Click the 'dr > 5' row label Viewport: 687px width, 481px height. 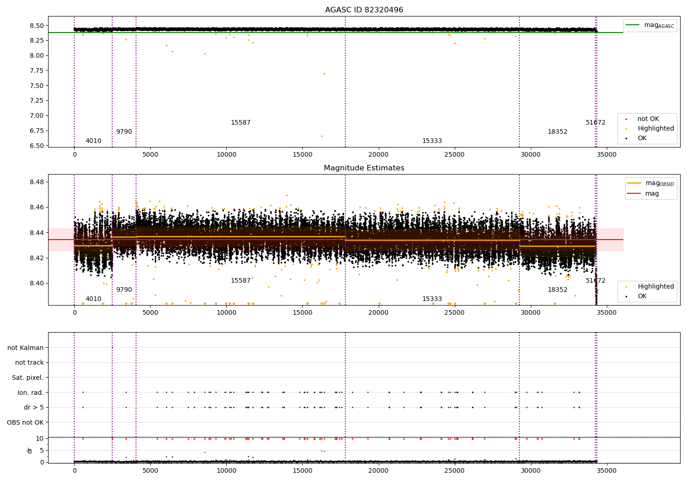[34, 407]
